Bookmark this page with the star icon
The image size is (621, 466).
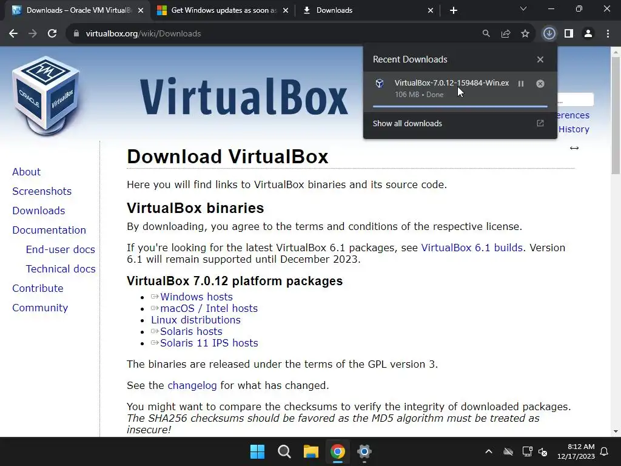525,34
